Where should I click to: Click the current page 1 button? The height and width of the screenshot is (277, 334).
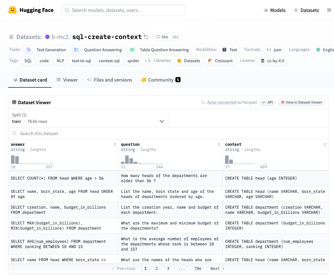pyautogui.click(x=145, y=269)
